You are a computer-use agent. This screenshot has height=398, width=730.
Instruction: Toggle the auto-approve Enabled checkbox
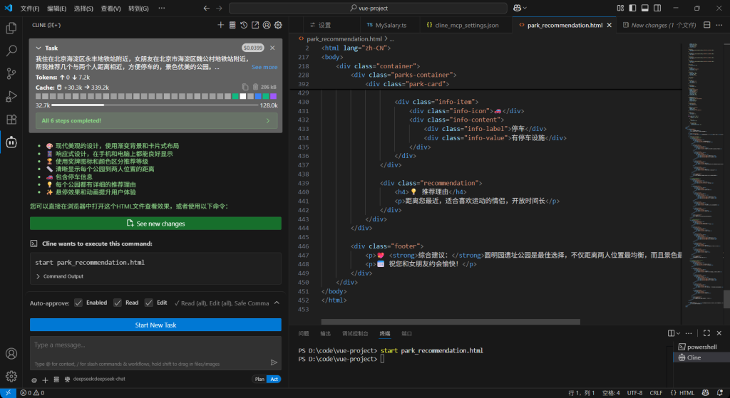78,303
